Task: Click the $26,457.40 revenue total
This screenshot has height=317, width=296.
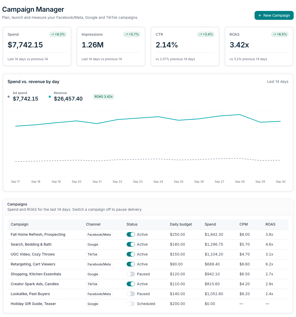Action: point(68,99)
